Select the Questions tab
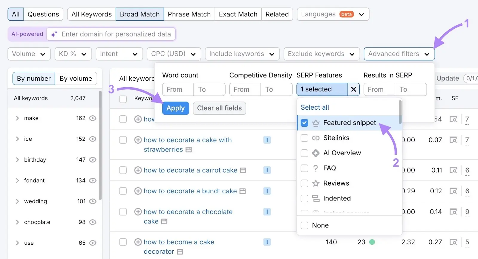The image size is (478, 259). pos(43,14)
